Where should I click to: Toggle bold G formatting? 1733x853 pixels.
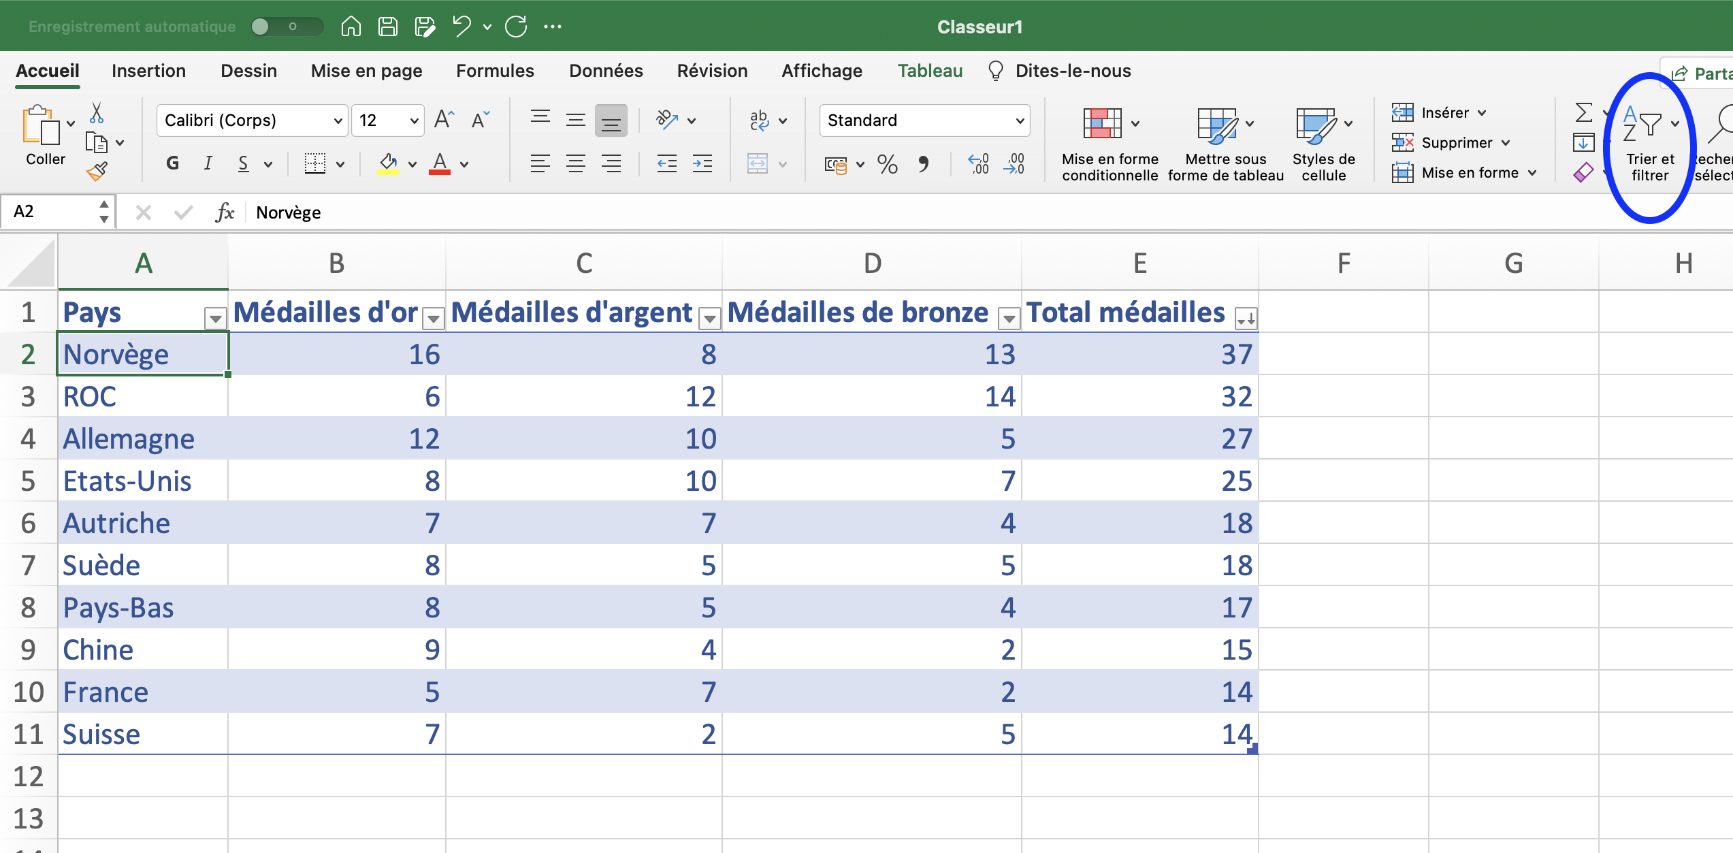pos(173,163)
